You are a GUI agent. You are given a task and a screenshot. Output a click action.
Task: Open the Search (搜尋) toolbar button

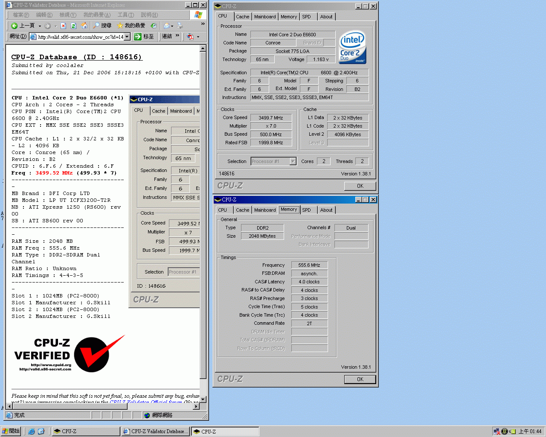coord(102,26)
